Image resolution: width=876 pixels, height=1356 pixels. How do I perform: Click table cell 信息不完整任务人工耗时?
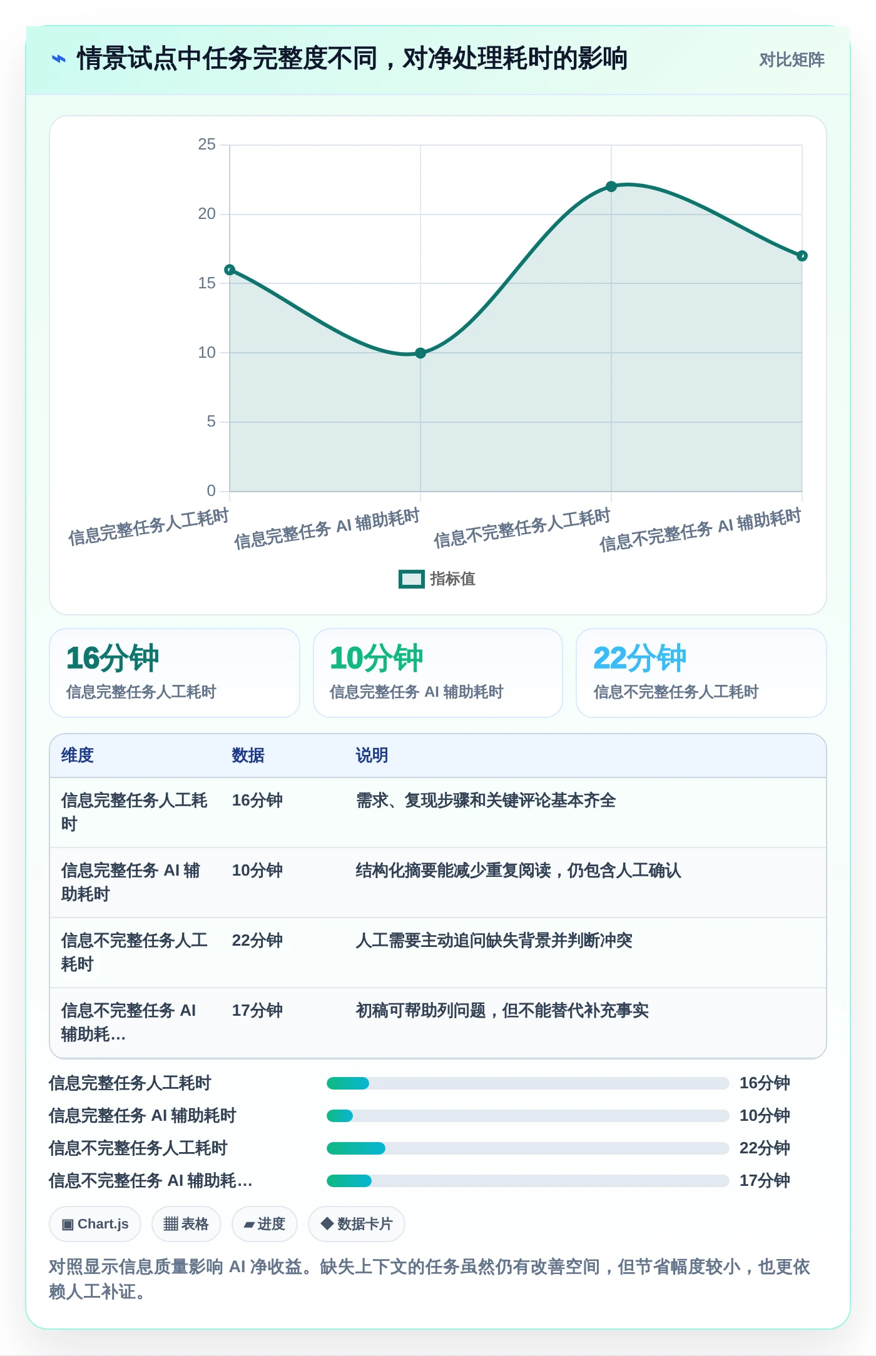(134, 953)
